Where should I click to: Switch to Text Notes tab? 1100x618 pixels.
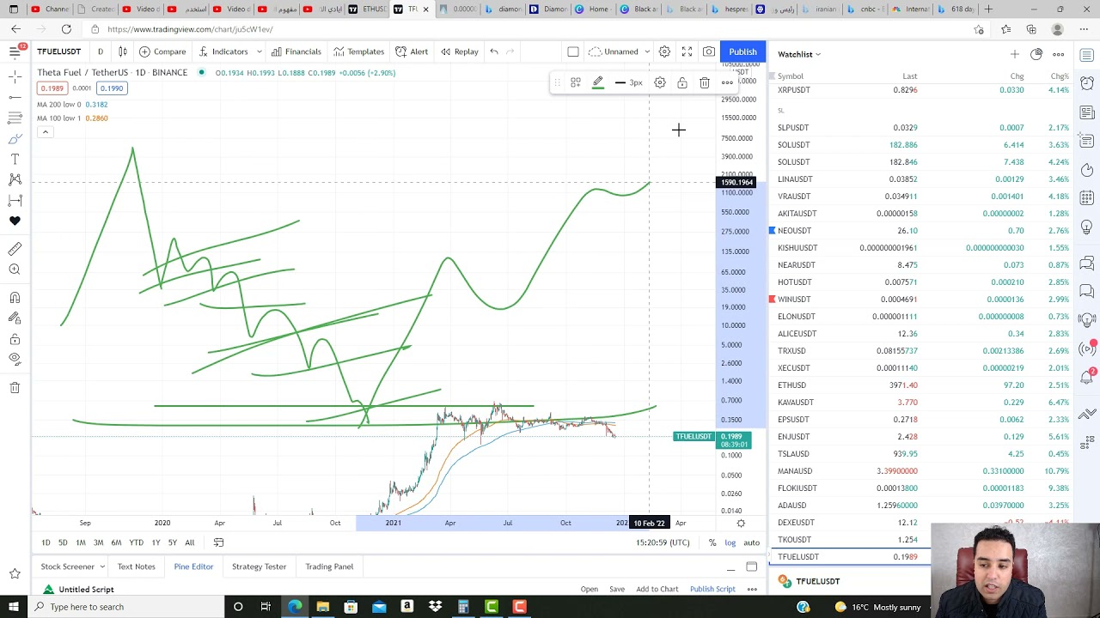[x=137, y=566]
